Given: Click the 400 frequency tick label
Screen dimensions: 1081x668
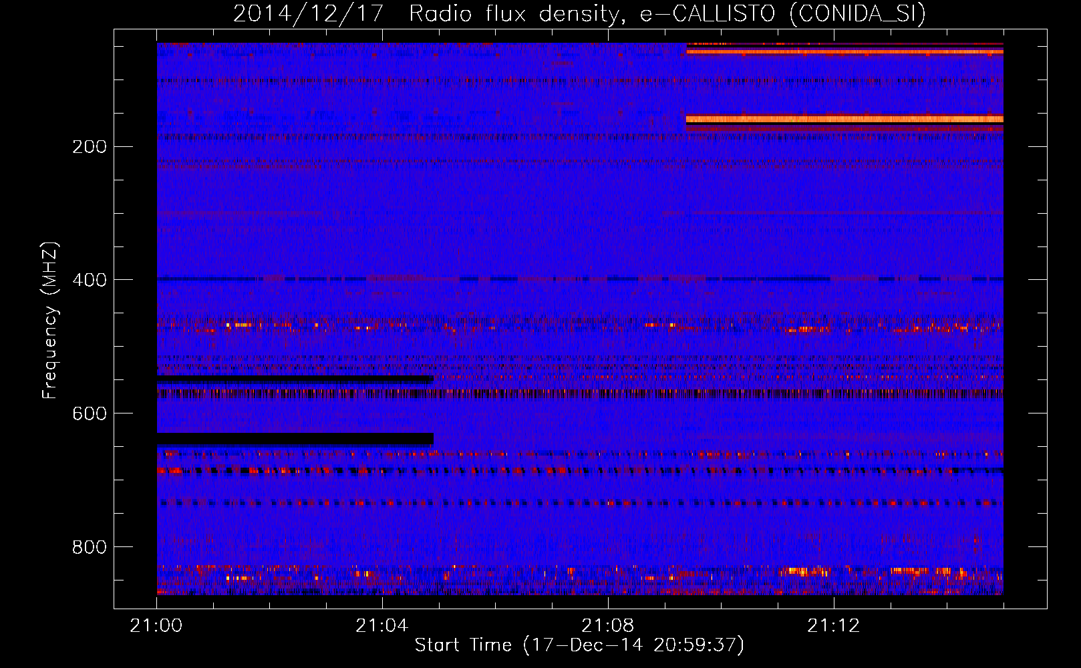Looking at the screenshot, I should tap(90, 280).
